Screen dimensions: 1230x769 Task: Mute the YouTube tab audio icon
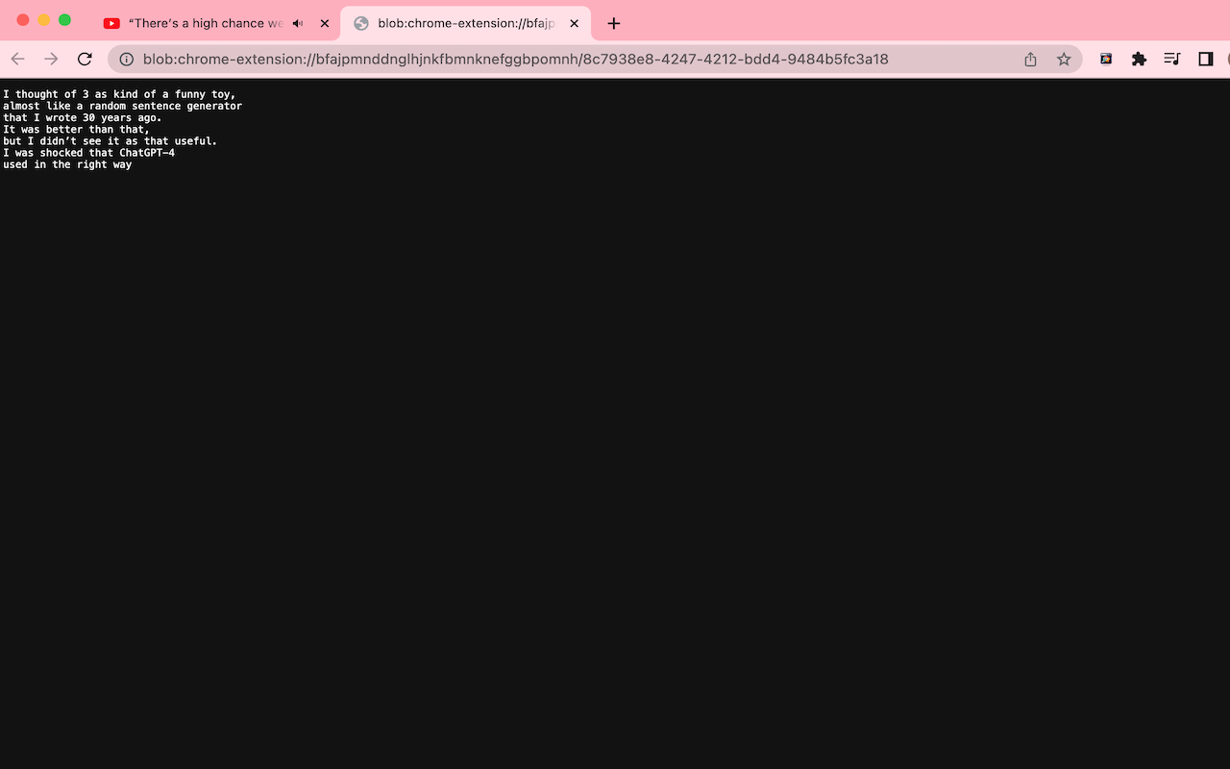point(298,23)
